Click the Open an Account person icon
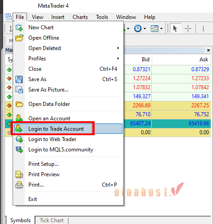 pyautogui.click(x=19, y=118)
